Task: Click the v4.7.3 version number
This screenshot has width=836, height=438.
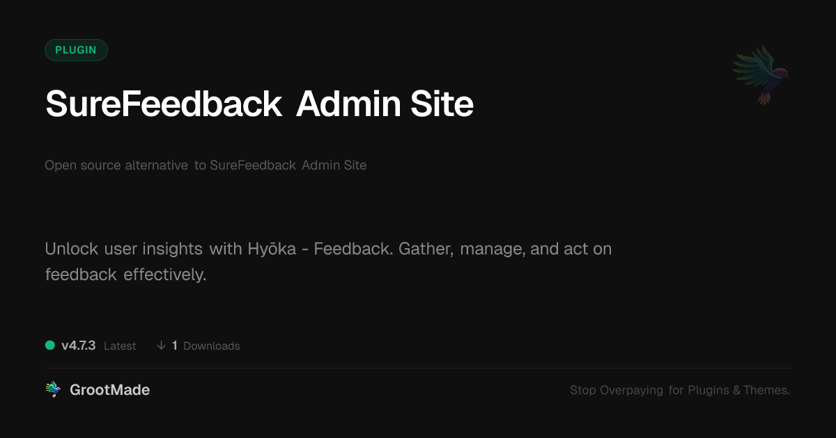Action: click(79, 346)
